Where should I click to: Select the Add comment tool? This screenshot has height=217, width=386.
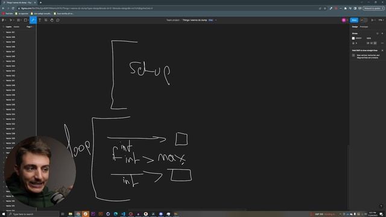pyautogui.click(x=58, y=20)
